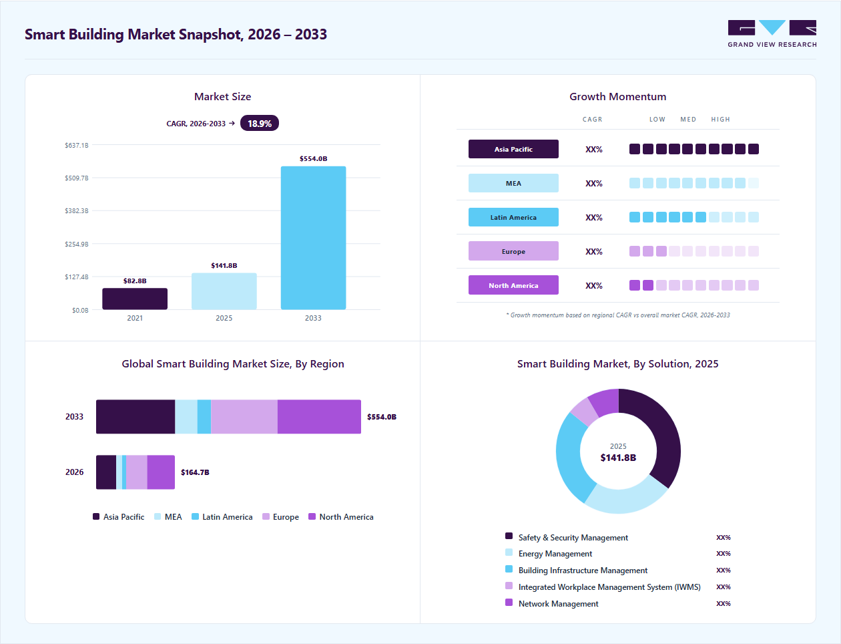The image size is (841, 644).
Task: Click the $141.8B donut center value
Action: [x=618, y=458]
